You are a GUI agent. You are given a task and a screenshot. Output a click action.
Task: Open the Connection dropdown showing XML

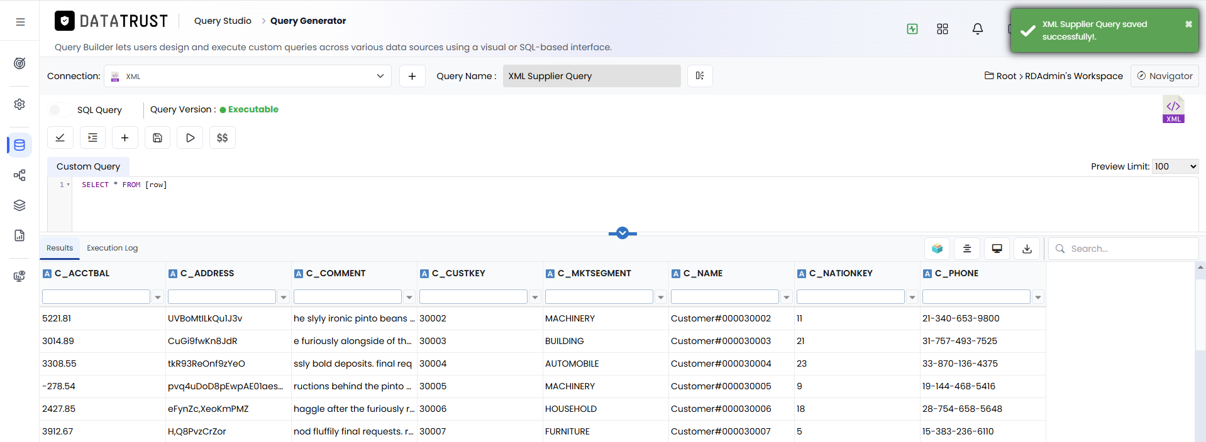coord(248,76)
